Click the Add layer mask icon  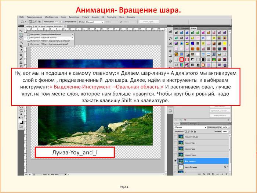208,174
